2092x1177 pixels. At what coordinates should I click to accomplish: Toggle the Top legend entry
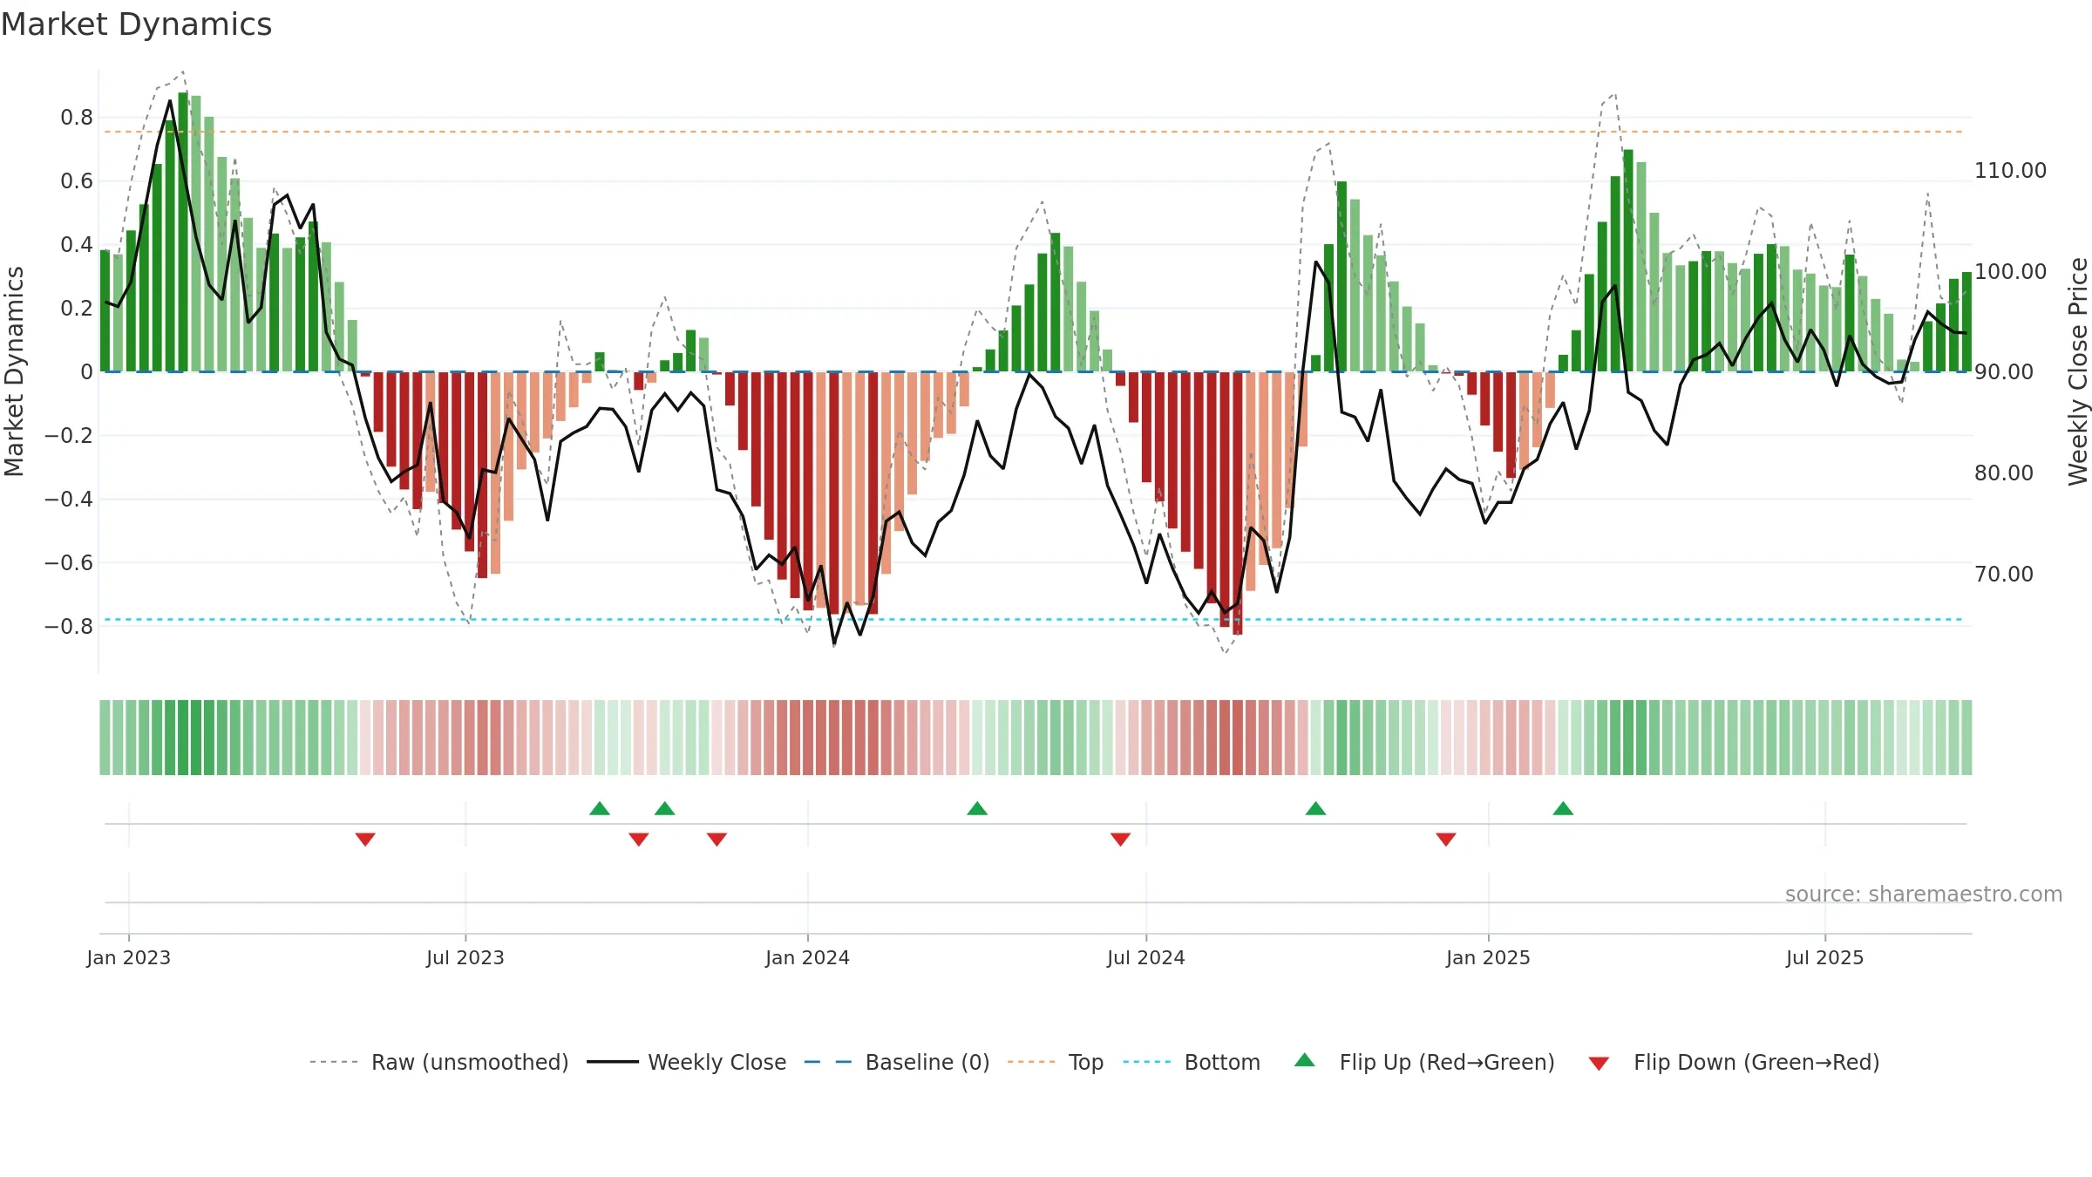point(1056,1063)
